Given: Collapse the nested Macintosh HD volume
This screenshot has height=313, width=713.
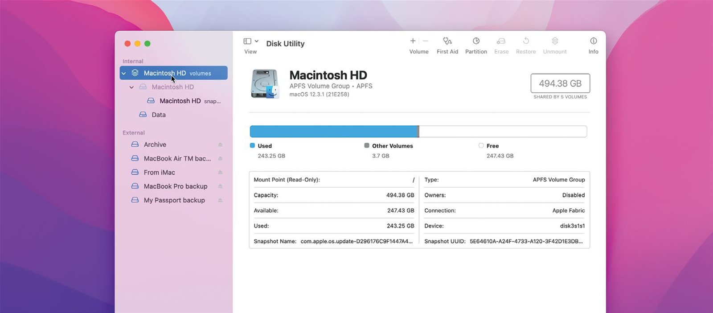Looking at the screenshot, I should 131,87.
